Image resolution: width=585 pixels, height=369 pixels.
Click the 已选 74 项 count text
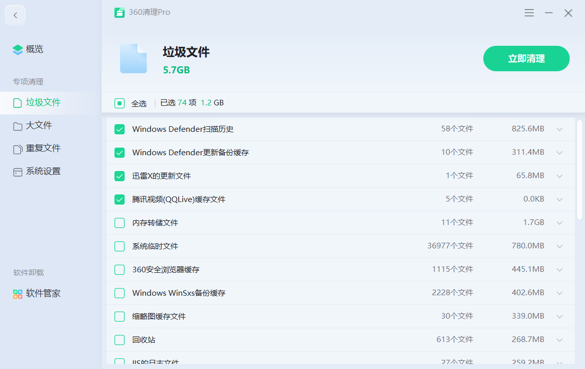click(x=179, y=103)
